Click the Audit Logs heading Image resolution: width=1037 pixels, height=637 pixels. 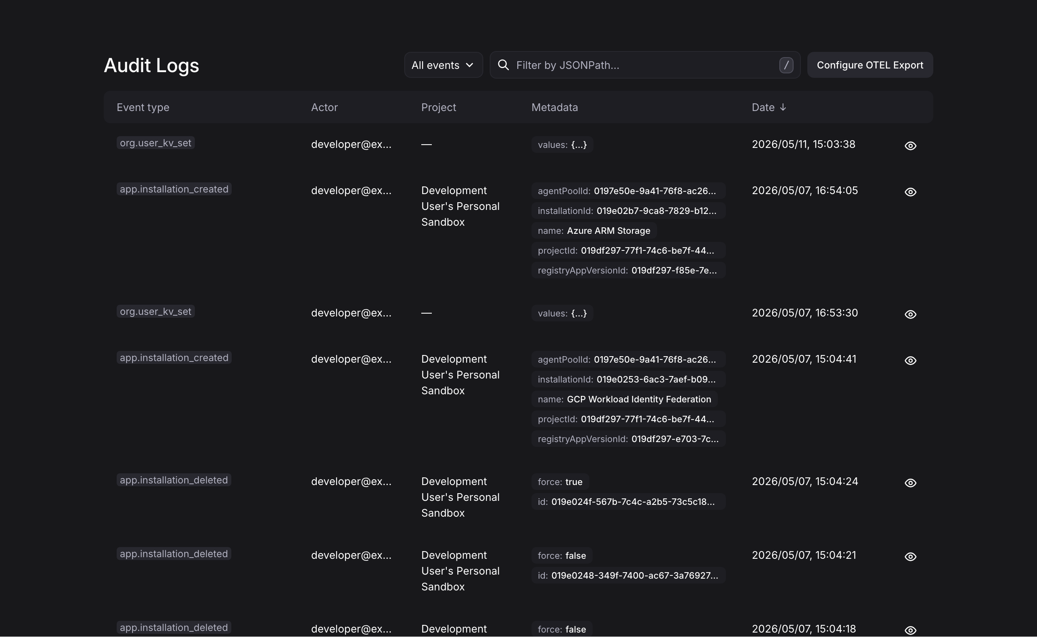coord(151,65)
